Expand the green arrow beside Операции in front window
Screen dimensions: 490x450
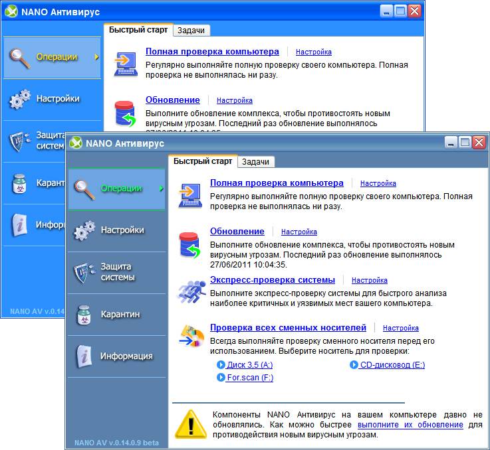(x=162, y=188)
